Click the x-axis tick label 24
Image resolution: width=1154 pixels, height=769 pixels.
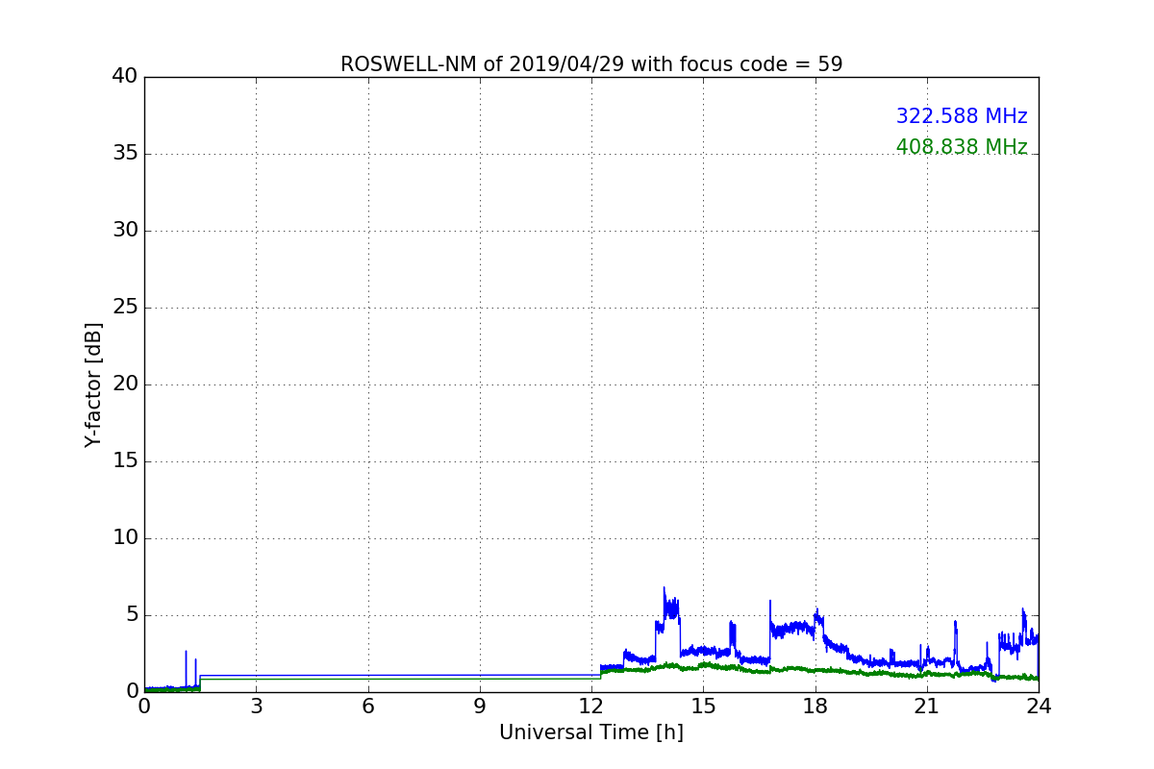1039,706
